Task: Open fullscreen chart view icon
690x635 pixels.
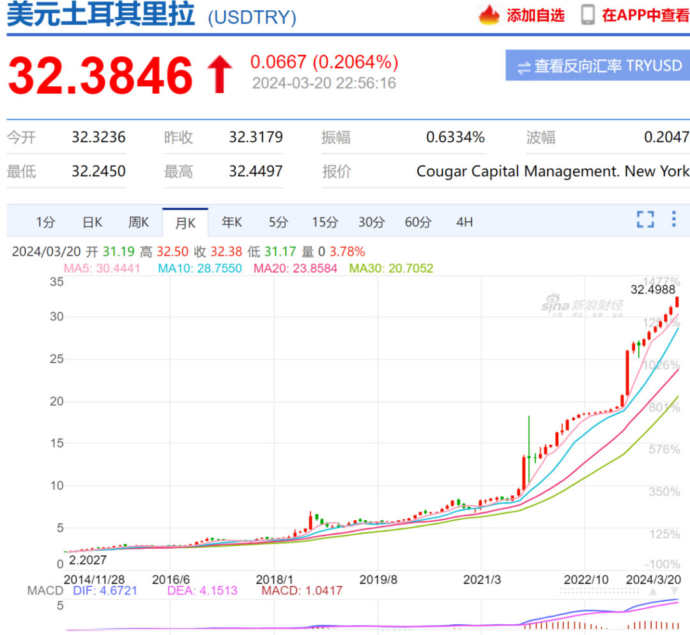Action: click(x=645, y=219)
